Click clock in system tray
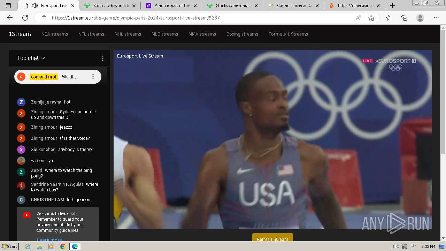The width and height of the screenshot is (446, 251). click(x=428, y=246)
